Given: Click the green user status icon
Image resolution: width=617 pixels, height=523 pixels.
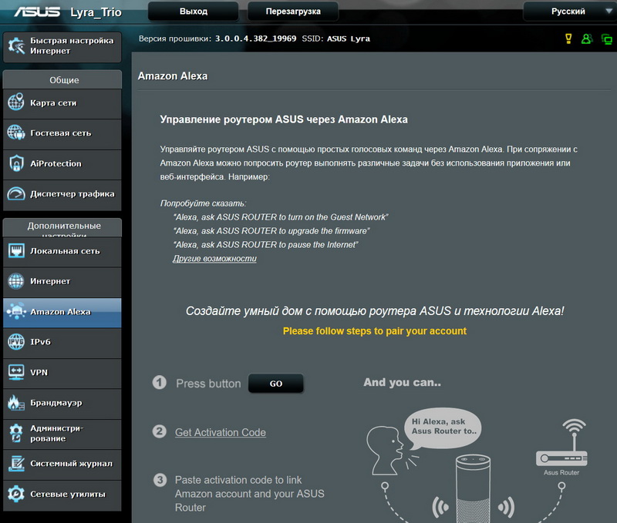Looking at the screenshot, I should pyautogui.click(x=587, y=39).
